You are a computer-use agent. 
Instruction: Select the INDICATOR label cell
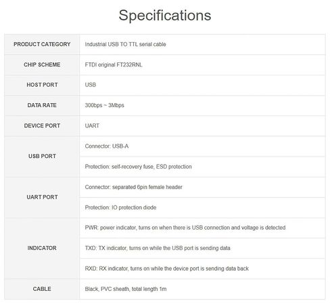(42, 248)
